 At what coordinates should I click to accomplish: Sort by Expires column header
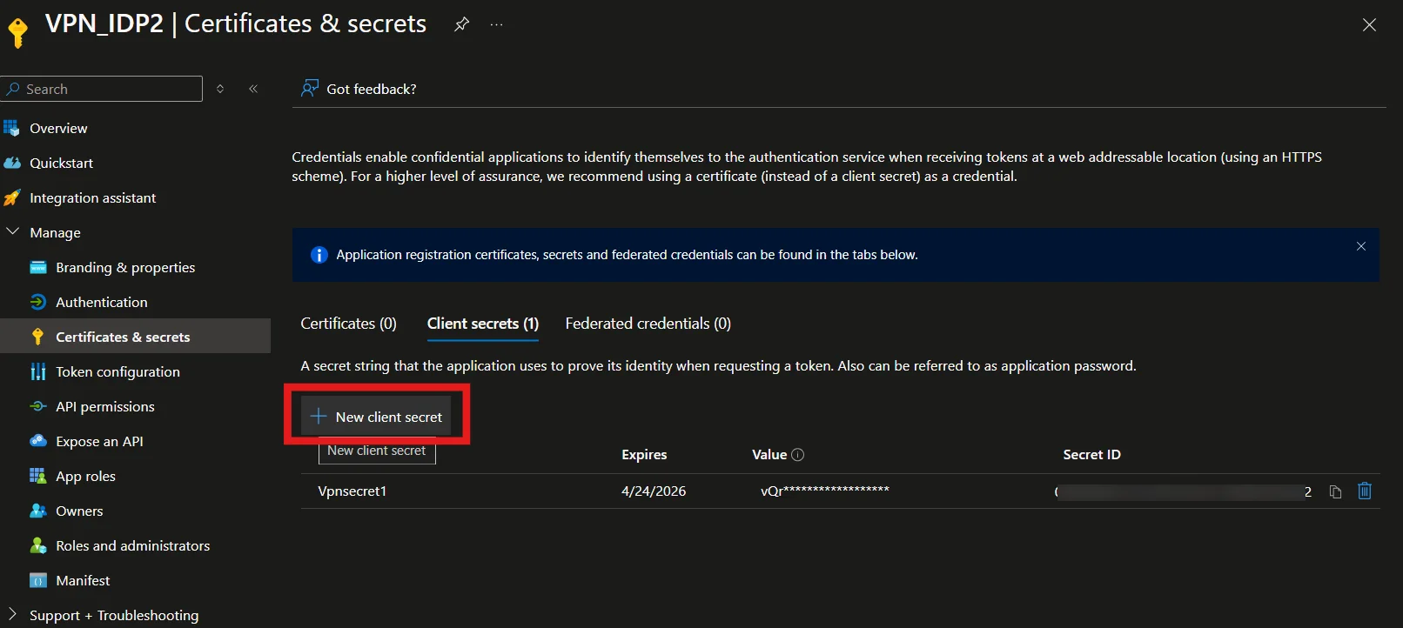click(644, 454)
